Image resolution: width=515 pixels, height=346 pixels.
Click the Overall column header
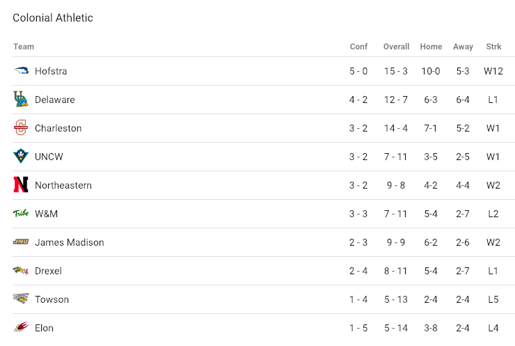396,47
